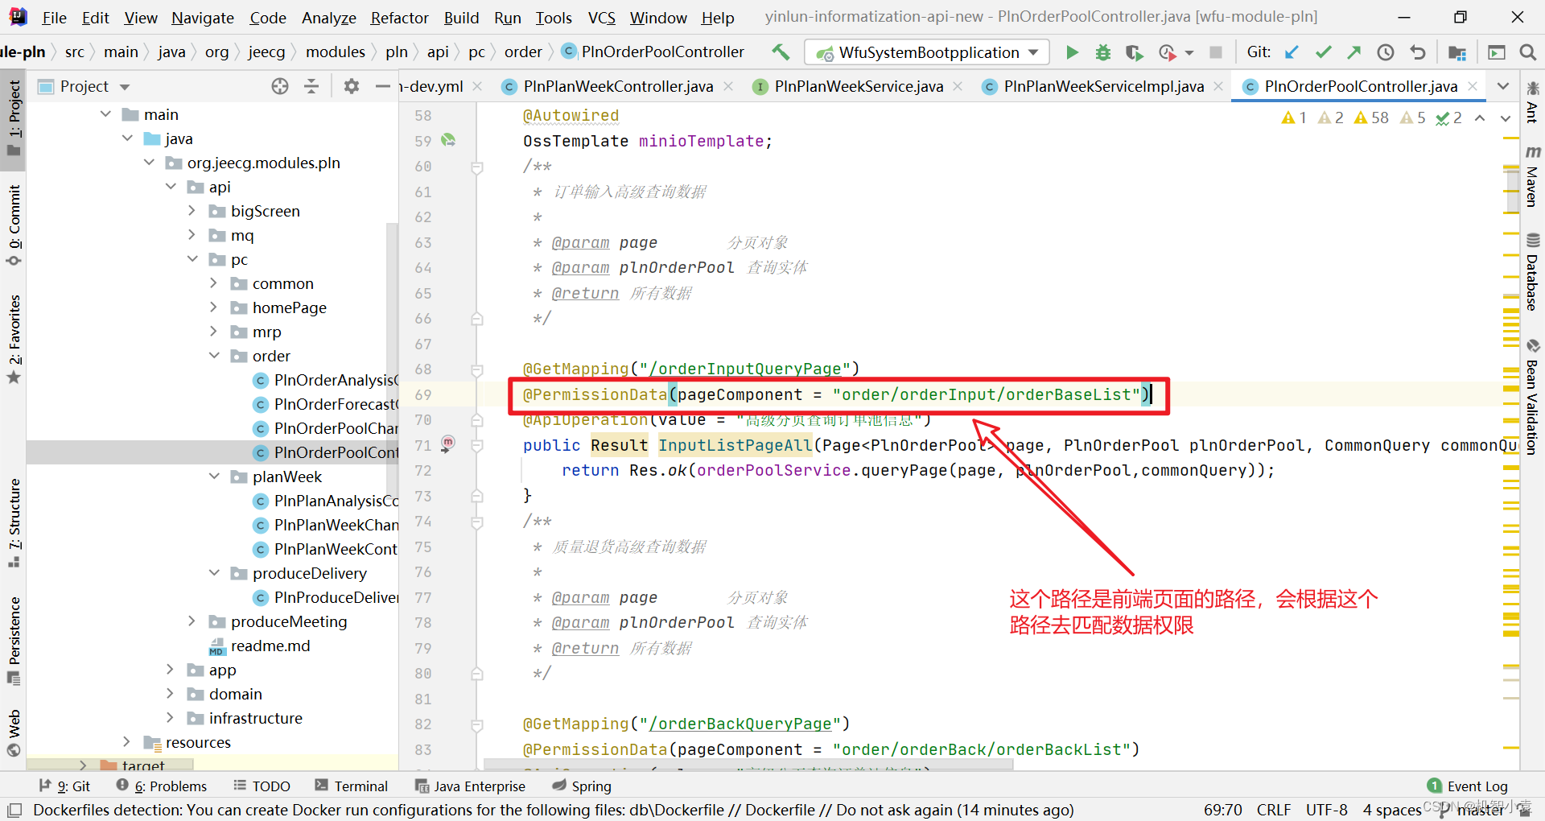
Task: Open the Run Anything window icon
Action: (1497, 52)
